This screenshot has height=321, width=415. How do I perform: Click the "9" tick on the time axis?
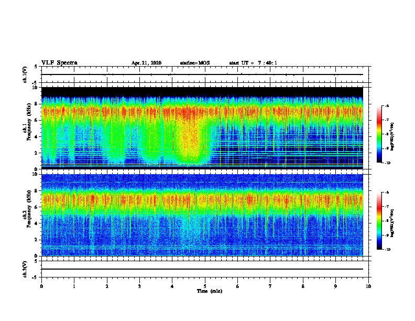[x=335, y=286]
